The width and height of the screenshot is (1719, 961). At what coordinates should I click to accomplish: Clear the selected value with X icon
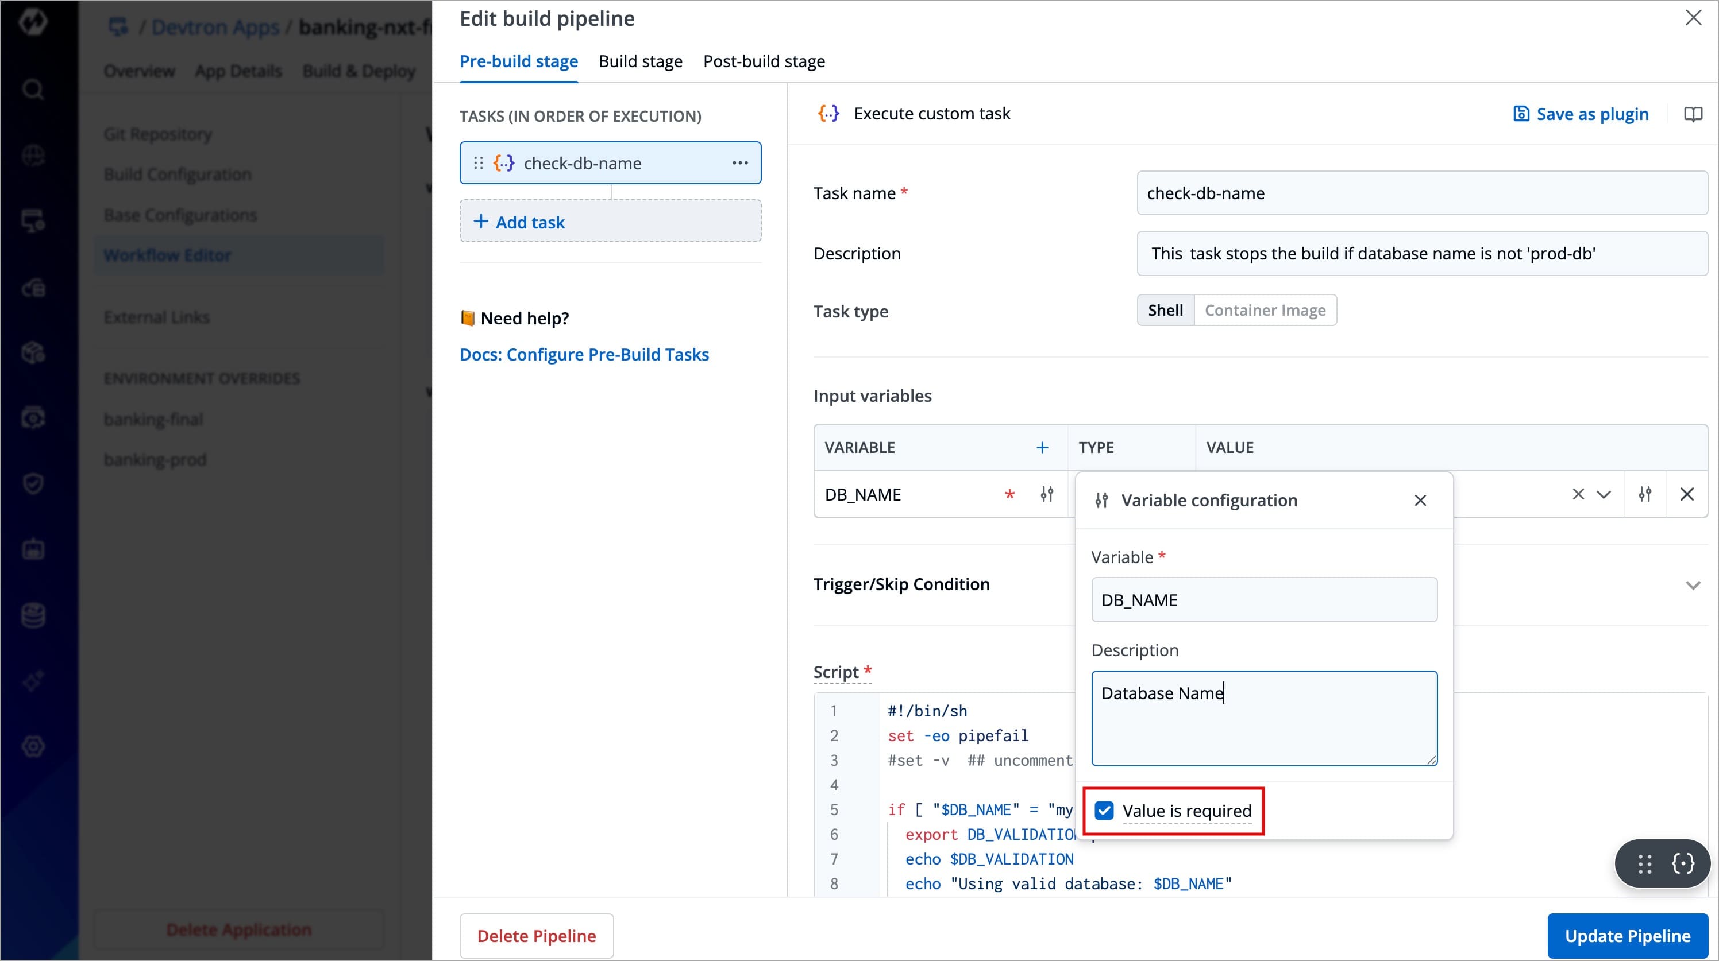(x=1578, y=494)
